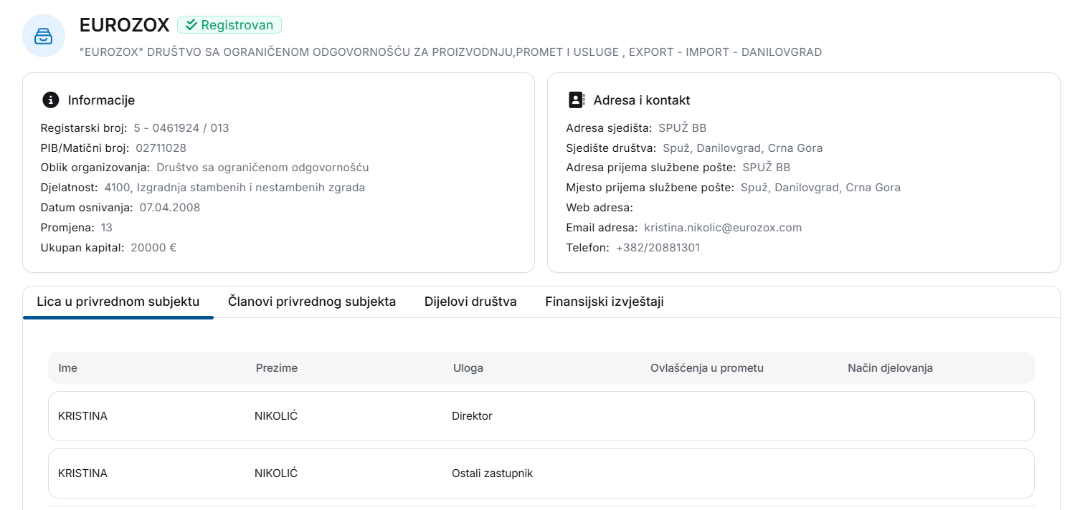Click the Informacije panel heading

pyautogui.click(x=101, y=100)
